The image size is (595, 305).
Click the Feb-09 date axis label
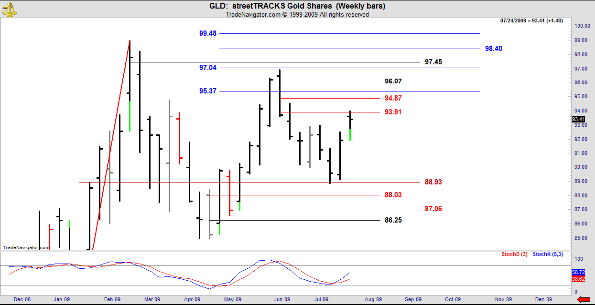click(x=112, y=299)
